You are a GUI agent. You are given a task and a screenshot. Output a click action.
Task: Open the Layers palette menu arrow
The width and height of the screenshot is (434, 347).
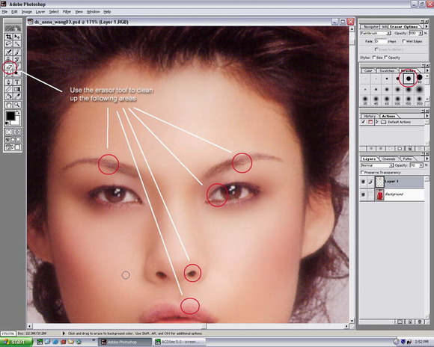pos(427,159)
